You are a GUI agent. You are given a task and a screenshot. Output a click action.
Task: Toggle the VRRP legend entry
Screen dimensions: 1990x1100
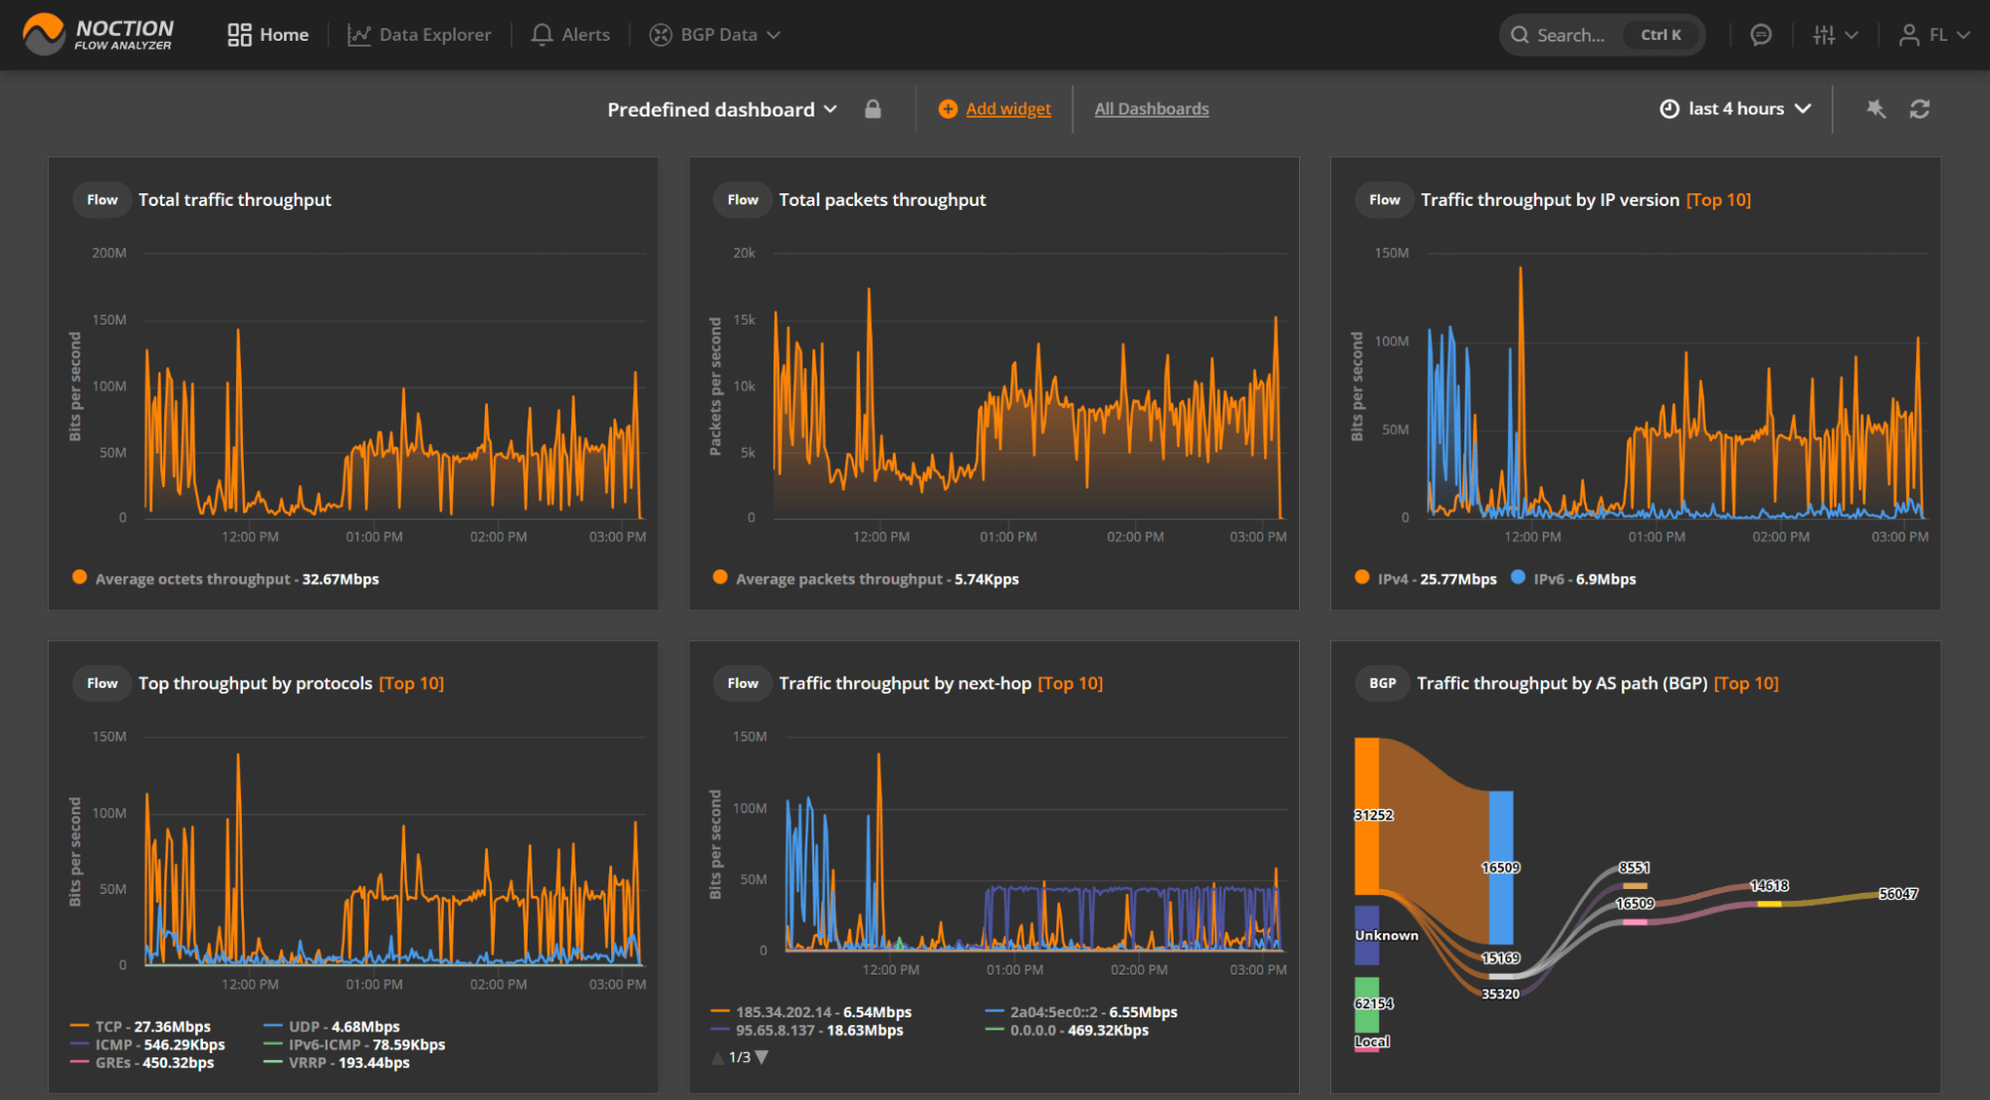[x=336, y=1062]
